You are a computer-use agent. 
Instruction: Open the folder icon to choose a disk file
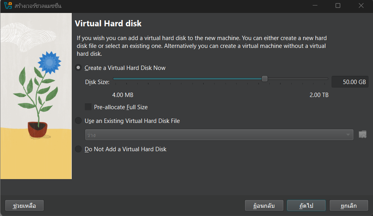[x=362, y=135]
